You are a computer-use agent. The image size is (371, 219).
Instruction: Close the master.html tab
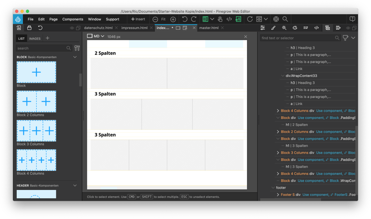222,28
